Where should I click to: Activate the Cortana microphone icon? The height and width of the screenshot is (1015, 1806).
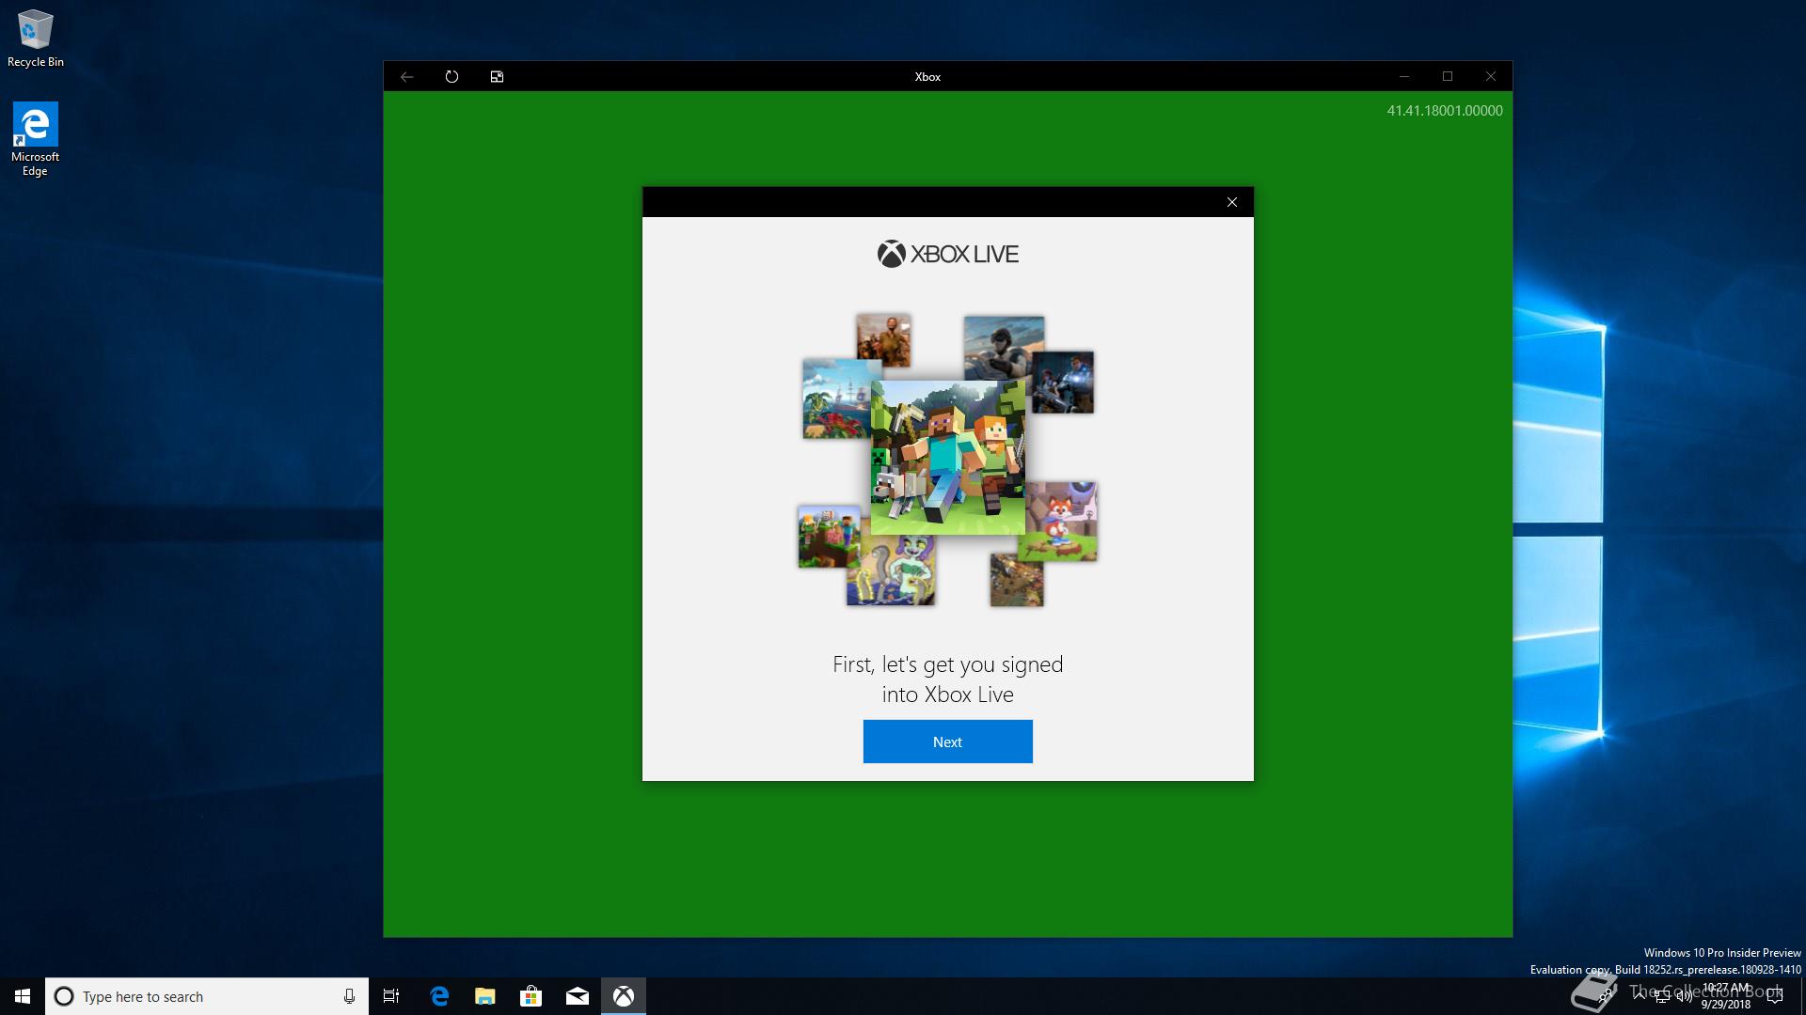point(349,996)
